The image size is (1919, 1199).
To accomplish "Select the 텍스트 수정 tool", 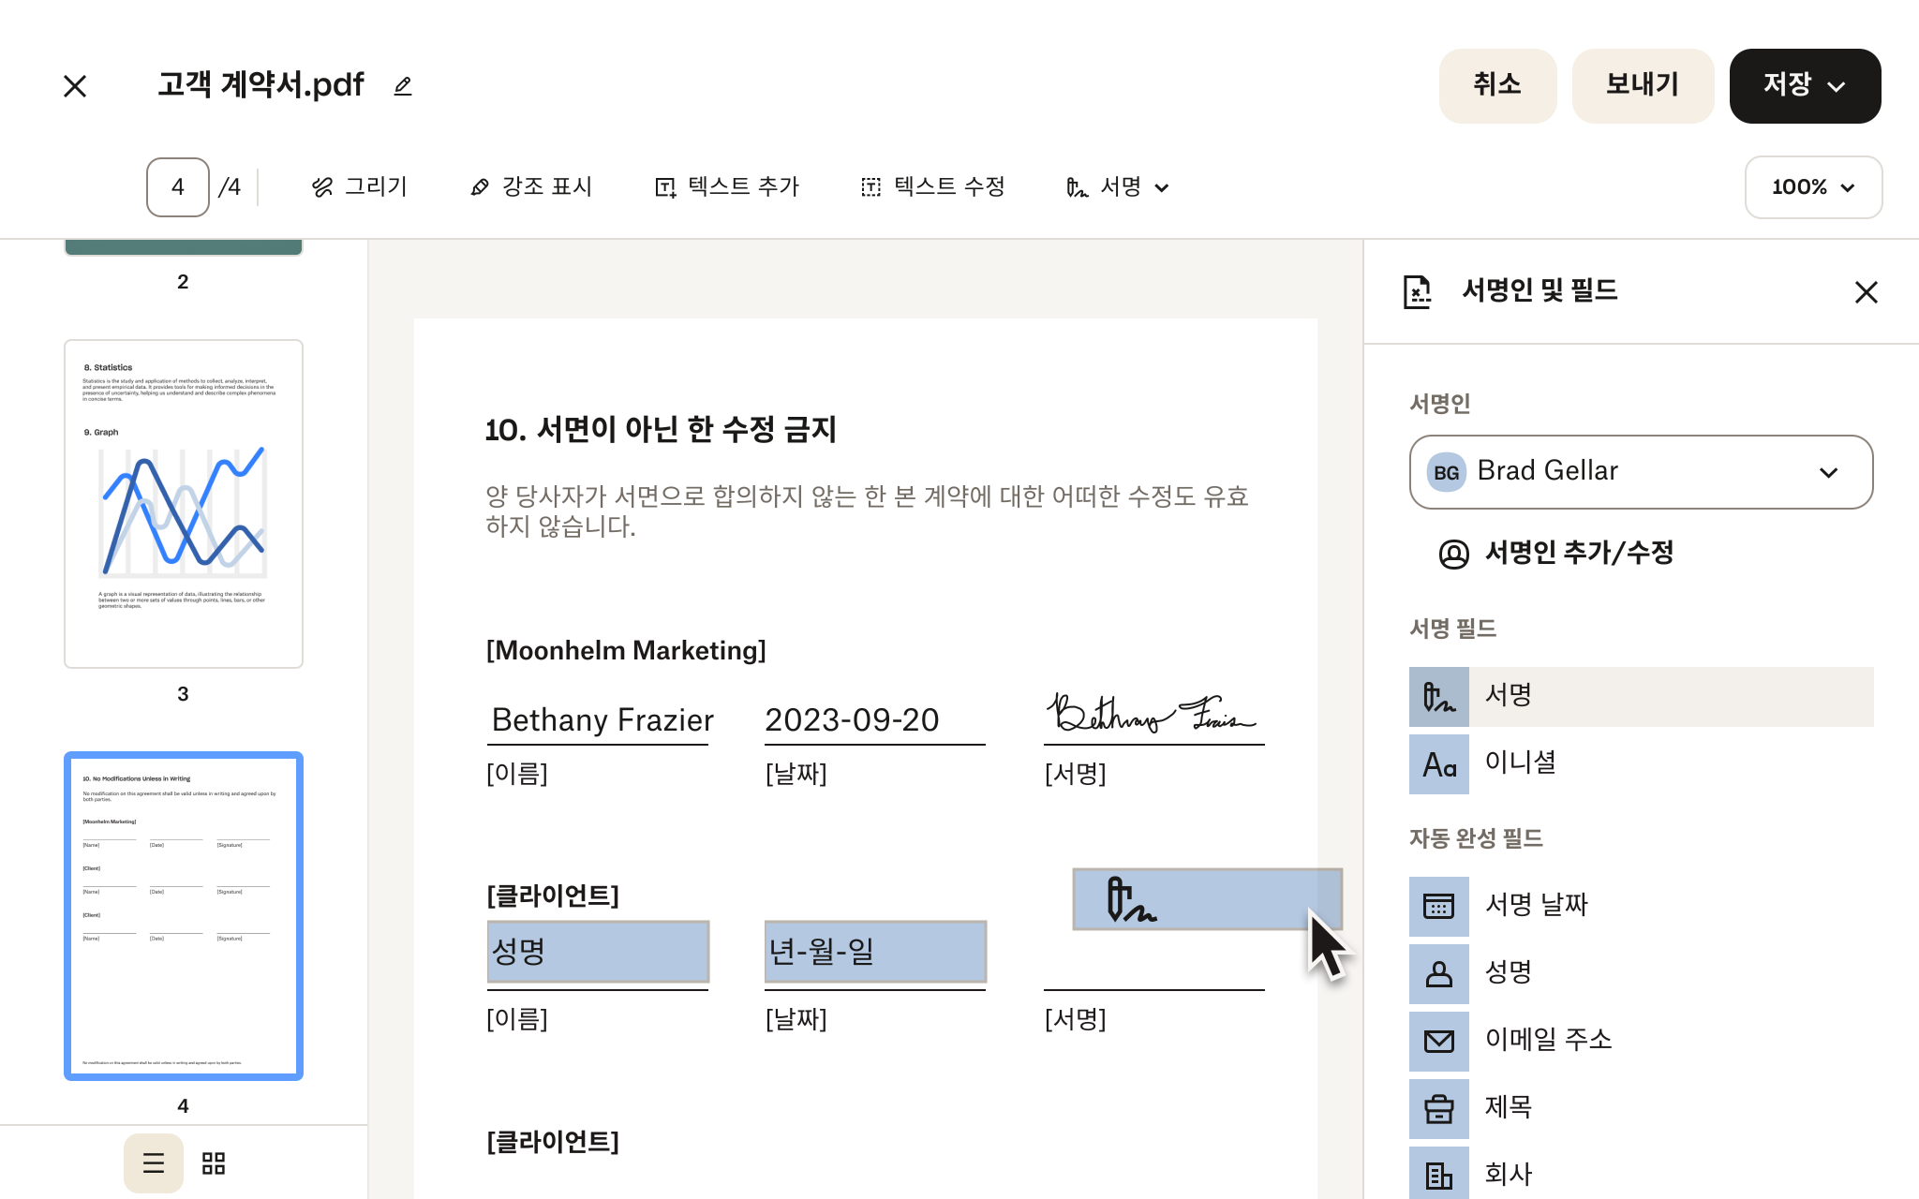I will pos(933,187).
